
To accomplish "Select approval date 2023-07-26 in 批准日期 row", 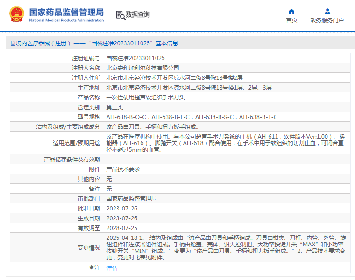I will (122, 208).
